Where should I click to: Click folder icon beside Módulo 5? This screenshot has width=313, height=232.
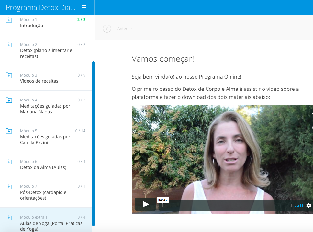tap(9, 131)
